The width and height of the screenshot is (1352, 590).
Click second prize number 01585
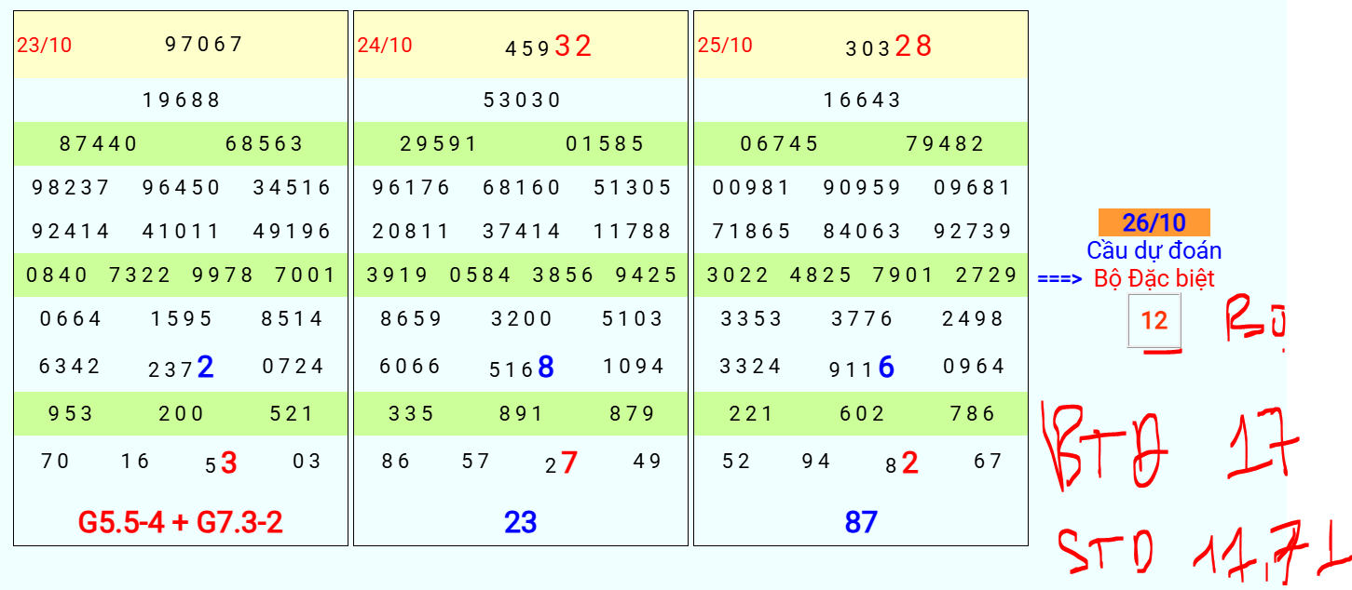605,143
